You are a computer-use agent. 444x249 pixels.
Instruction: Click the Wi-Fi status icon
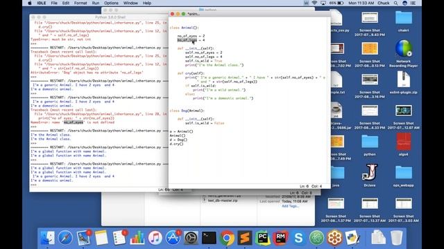click(x=314, y=3)
